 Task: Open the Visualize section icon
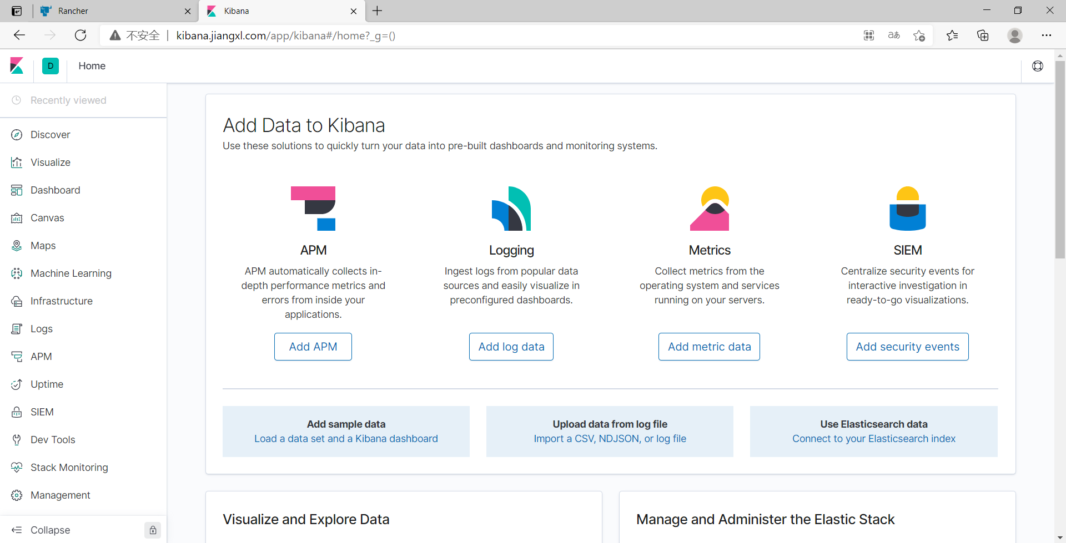17,163
